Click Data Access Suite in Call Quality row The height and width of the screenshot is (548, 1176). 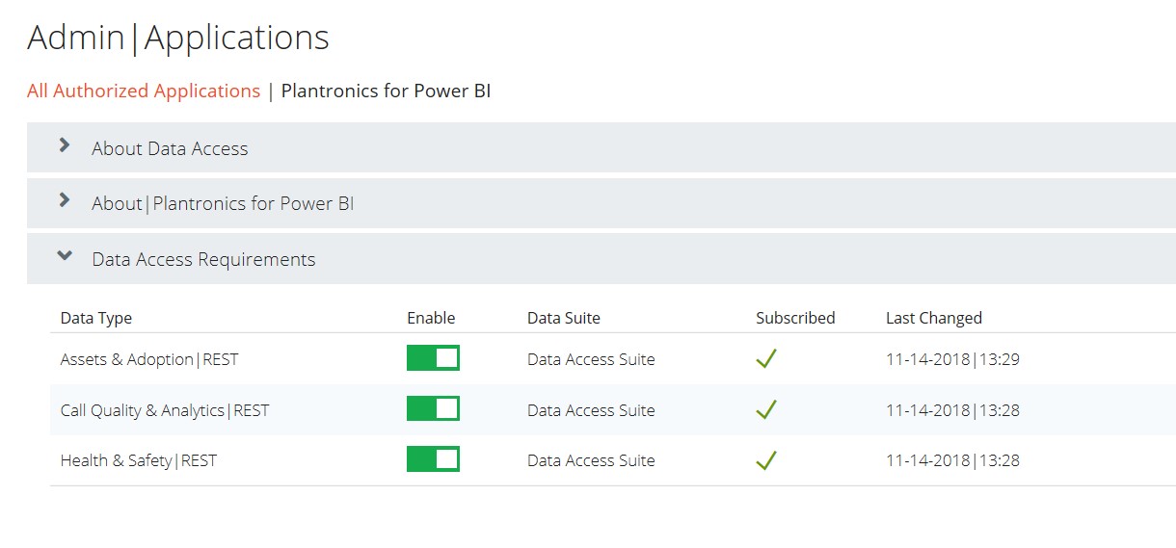(x=591, y=410)
